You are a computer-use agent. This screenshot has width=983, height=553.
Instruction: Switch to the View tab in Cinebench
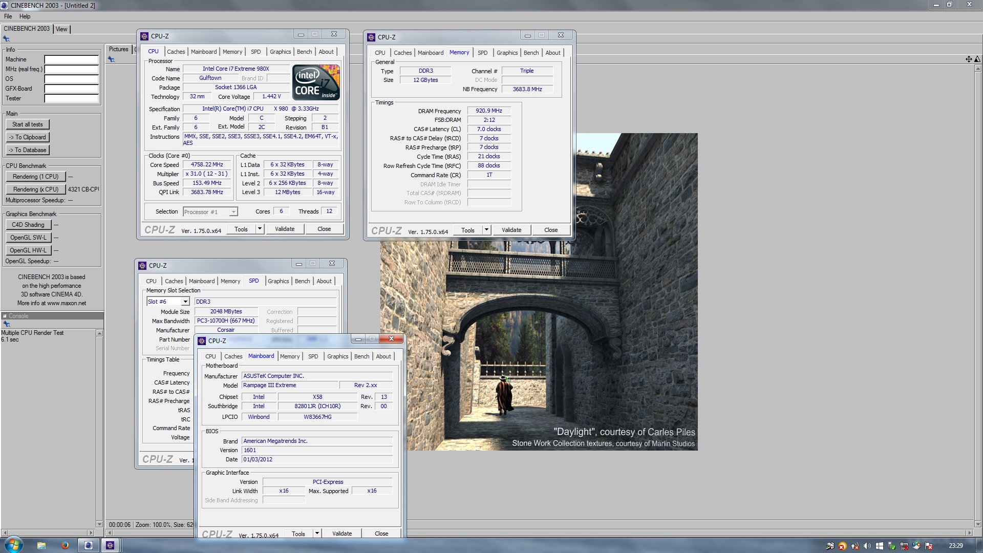coord(61,29)
